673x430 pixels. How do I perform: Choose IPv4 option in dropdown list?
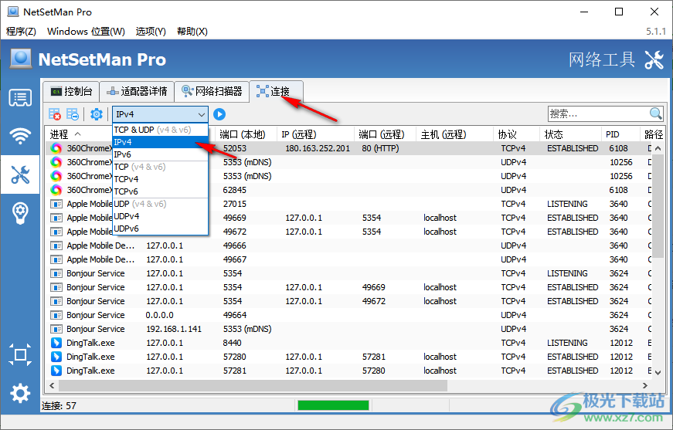click(160, 142)
